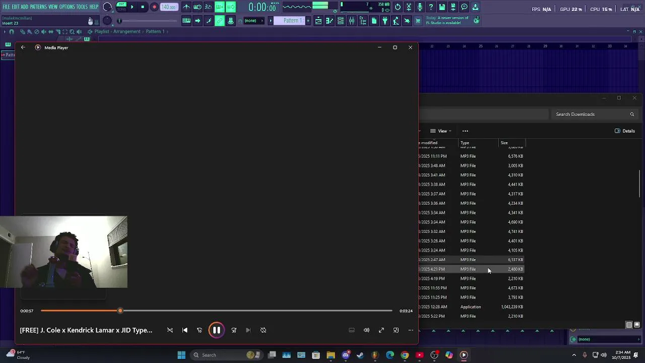This screenshot has width=645, height=363.
Task: Open the Pattern 1 selector dropdown
Action: (292, 21)
